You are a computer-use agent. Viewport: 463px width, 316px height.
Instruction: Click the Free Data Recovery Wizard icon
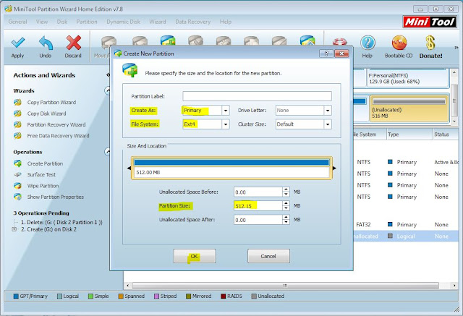tap(17, 136)
